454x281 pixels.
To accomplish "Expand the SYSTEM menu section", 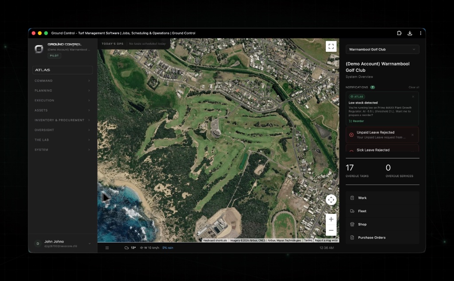I will pos(62,150).
